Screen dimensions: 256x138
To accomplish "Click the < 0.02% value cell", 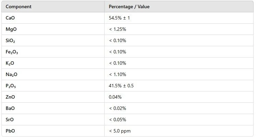I will [x=118, y=109].
